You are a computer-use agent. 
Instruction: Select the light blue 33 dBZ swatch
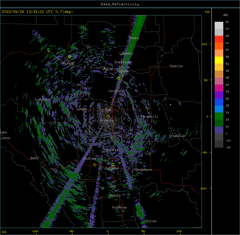coord(219,109)
